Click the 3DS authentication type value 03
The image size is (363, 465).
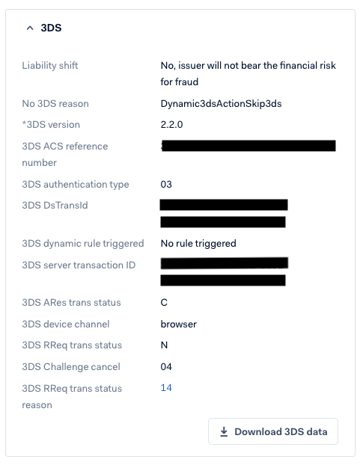pos(166,185)
